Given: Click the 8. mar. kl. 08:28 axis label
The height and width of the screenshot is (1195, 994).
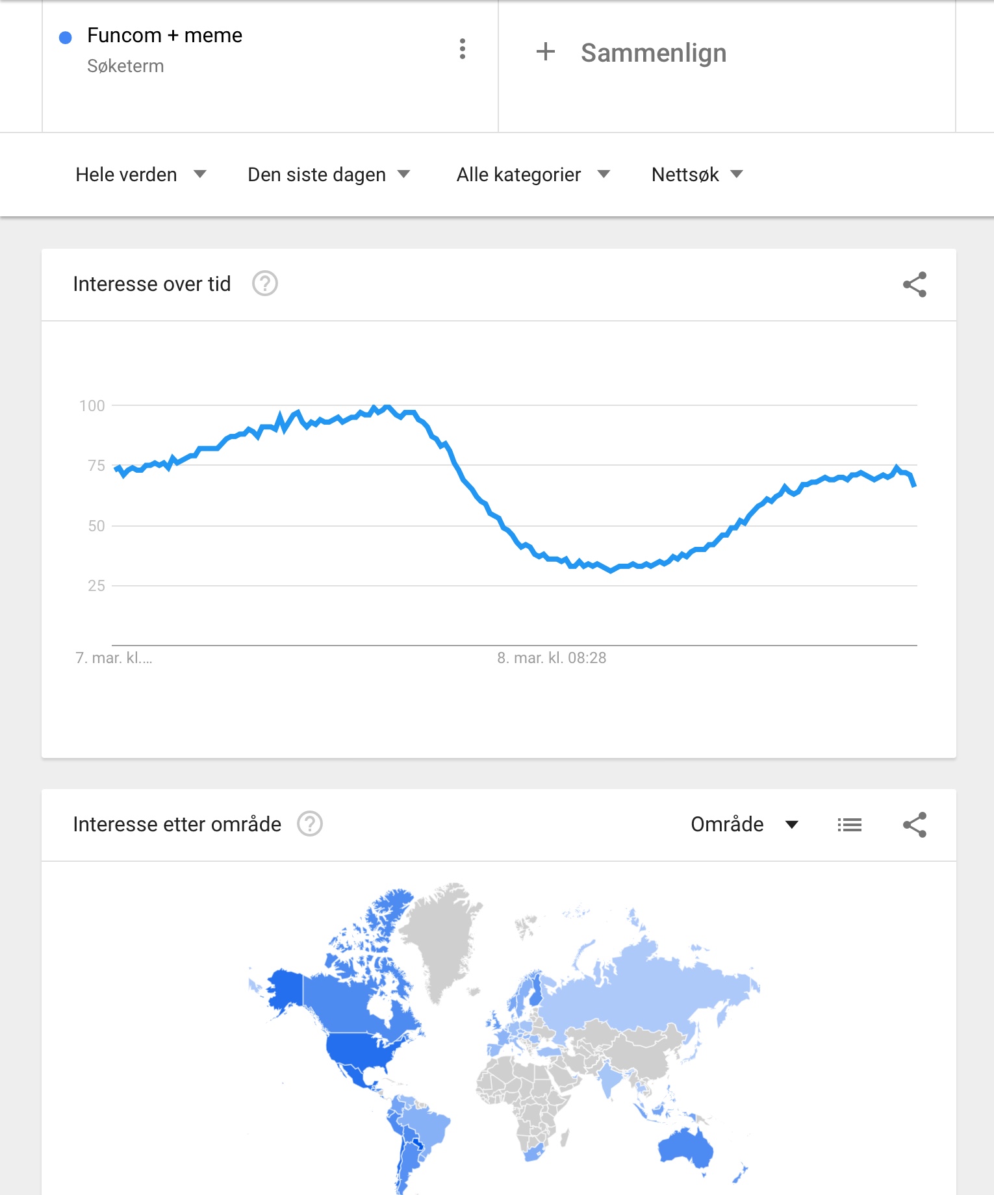Looking at the screenshot, I should pos(552,658).
